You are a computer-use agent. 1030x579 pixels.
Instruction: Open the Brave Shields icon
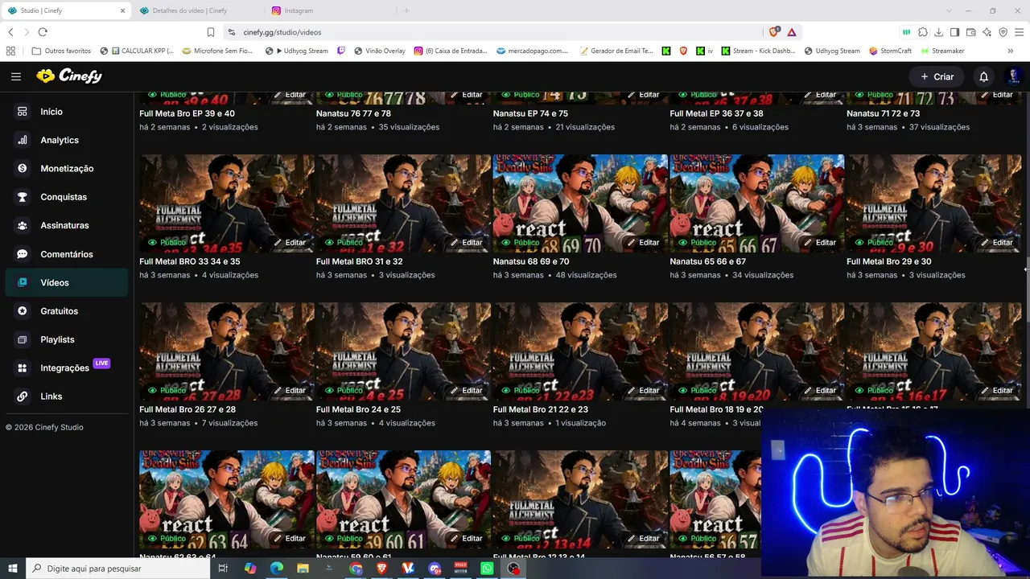click(x=774, y=32)
